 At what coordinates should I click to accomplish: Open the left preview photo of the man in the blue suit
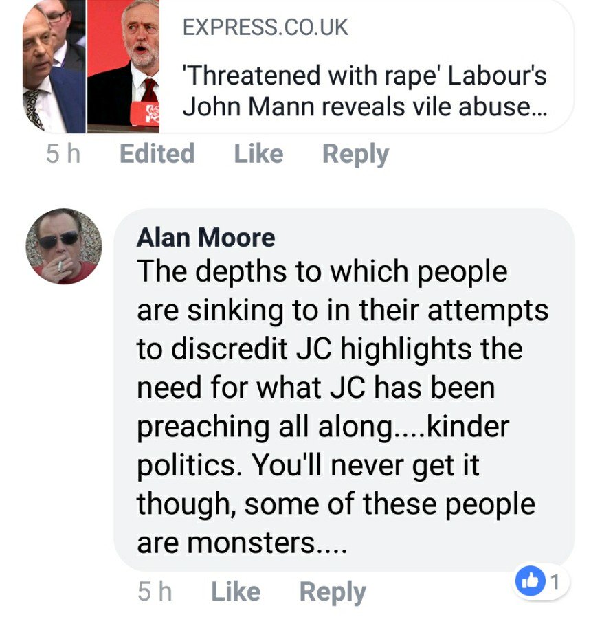pyautogui.click(x=54, y=66)
